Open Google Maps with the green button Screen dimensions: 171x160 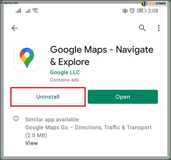coord(123,97)
